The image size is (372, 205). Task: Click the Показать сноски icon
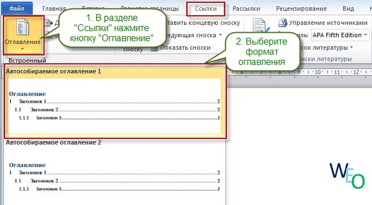click(x=154, y=49)
